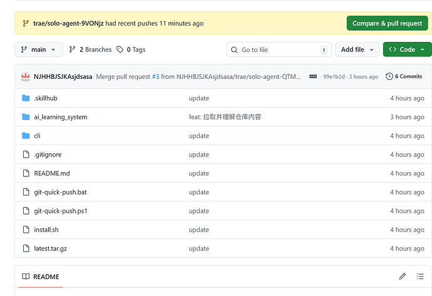Click the history clock icon by Commits

pos(389,76)
